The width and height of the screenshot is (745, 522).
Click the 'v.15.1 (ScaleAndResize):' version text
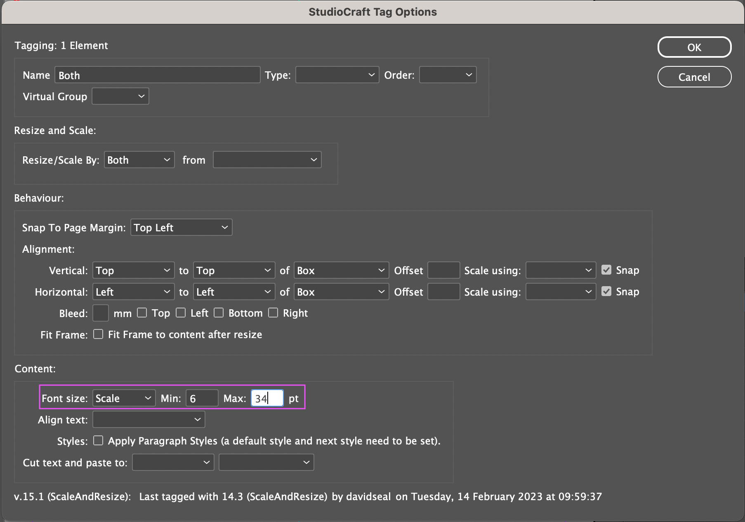coord(72,496)
